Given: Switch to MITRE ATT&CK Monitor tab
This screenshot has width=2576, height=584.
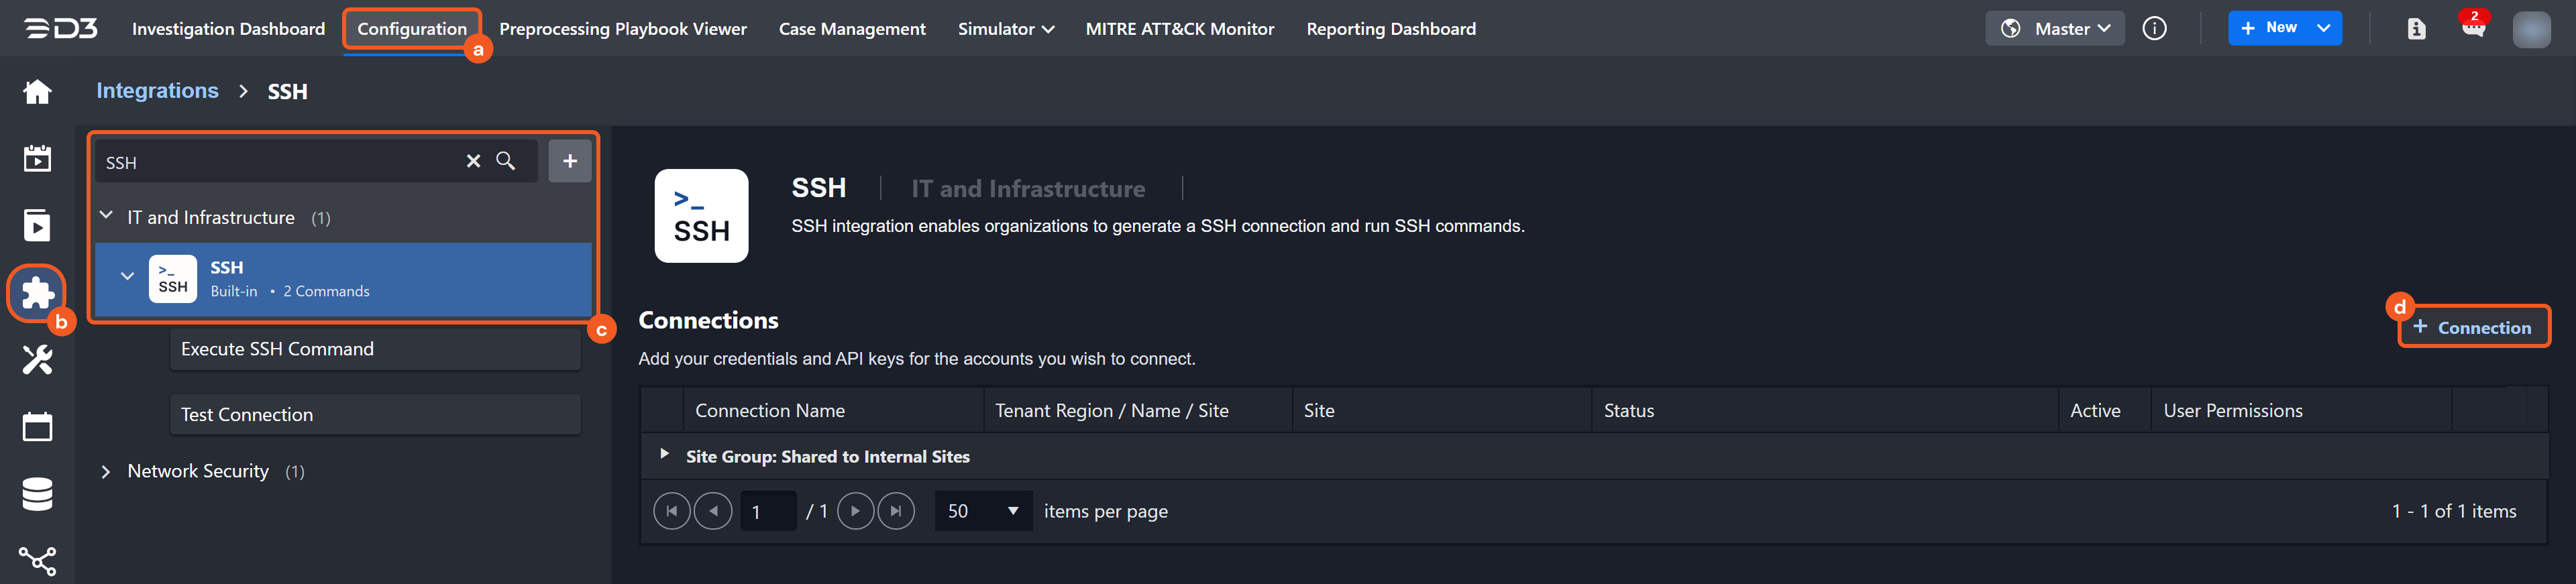Looking at the screenshot, I should click(x=1179, y=29).
